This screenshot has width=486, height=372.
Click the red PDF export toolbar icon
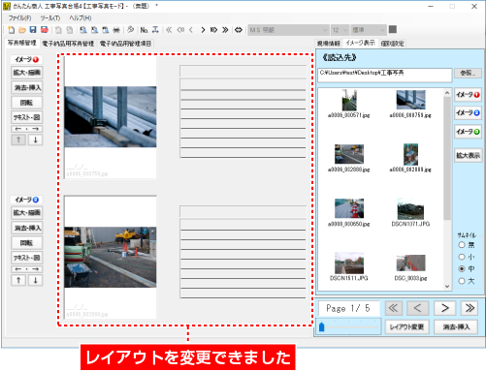(x=45, y=30)
